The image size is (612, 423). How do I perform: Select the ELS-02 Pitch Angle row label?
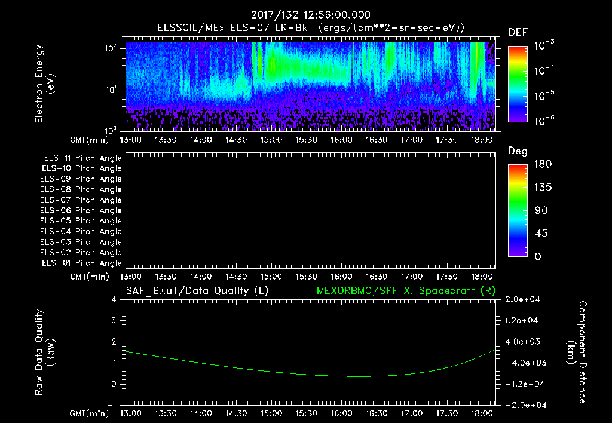pos(81,253)
